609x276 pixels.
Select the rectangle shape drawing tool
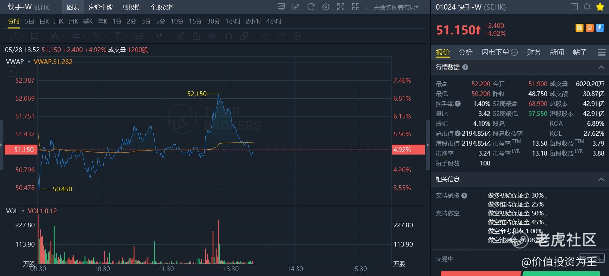34,36
